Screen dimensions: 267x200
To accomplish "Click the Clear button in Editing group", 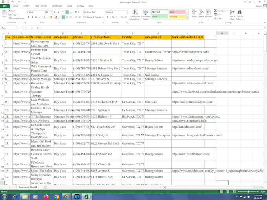I will pos(219,18).
